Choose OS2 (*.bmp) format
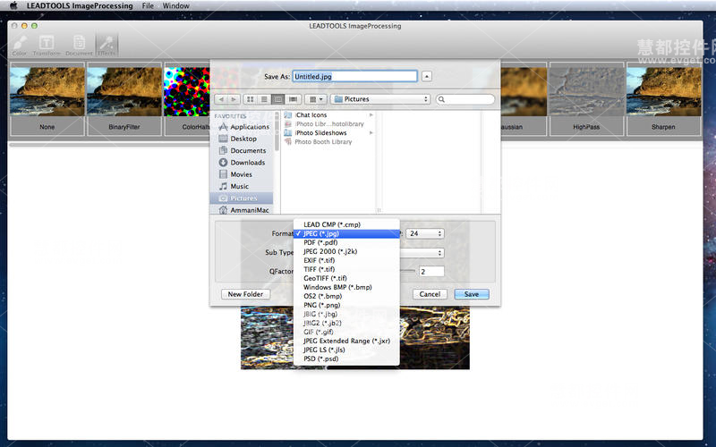716x447 pixels. pos(346,296)
